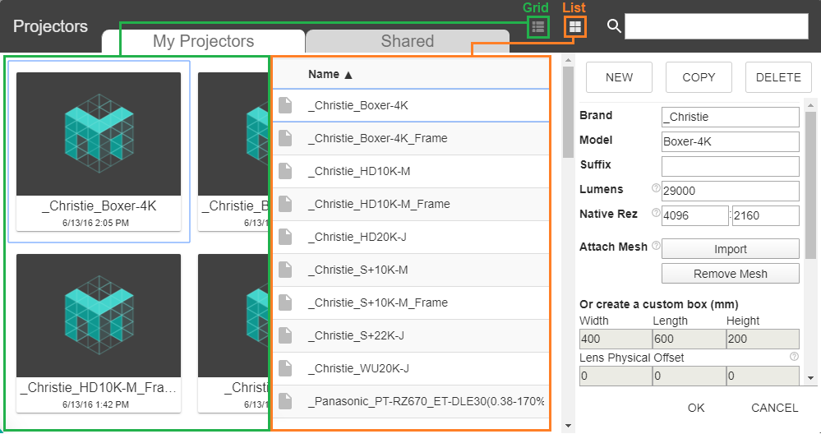Click the Remove Mesh button
Screen dimensions: 821x434
[x=730, y=274]
